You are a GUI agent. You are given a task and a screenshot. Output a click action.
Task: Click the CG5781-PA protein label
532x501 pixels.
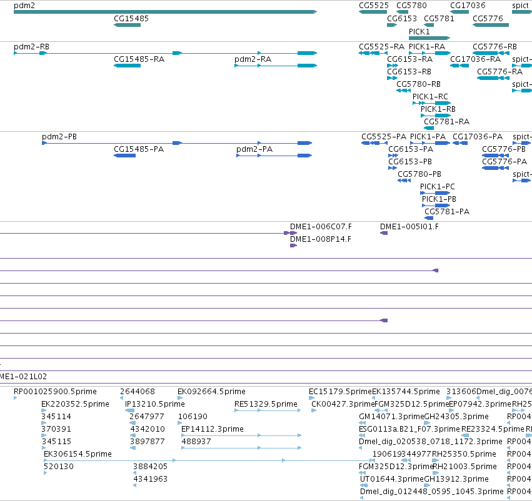coord(447,212)
